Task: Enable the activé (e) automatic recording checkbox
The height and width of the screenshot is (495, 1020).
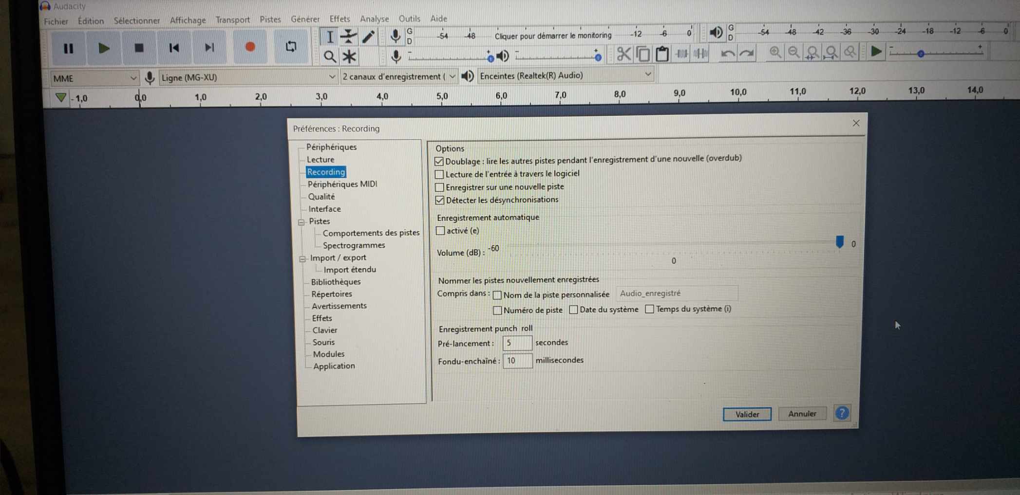Action: click(440, 231)
